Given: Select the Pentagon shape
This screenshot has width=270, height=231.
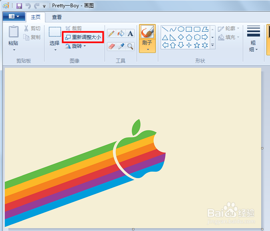Looking at the screenshot, I should 189,37.
